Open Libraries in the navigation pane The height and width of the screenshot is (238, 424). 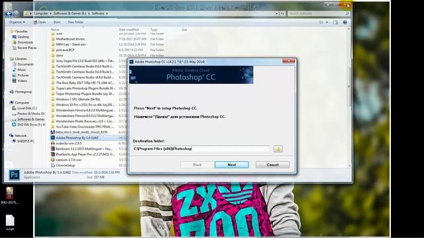(x=21, y=59)
